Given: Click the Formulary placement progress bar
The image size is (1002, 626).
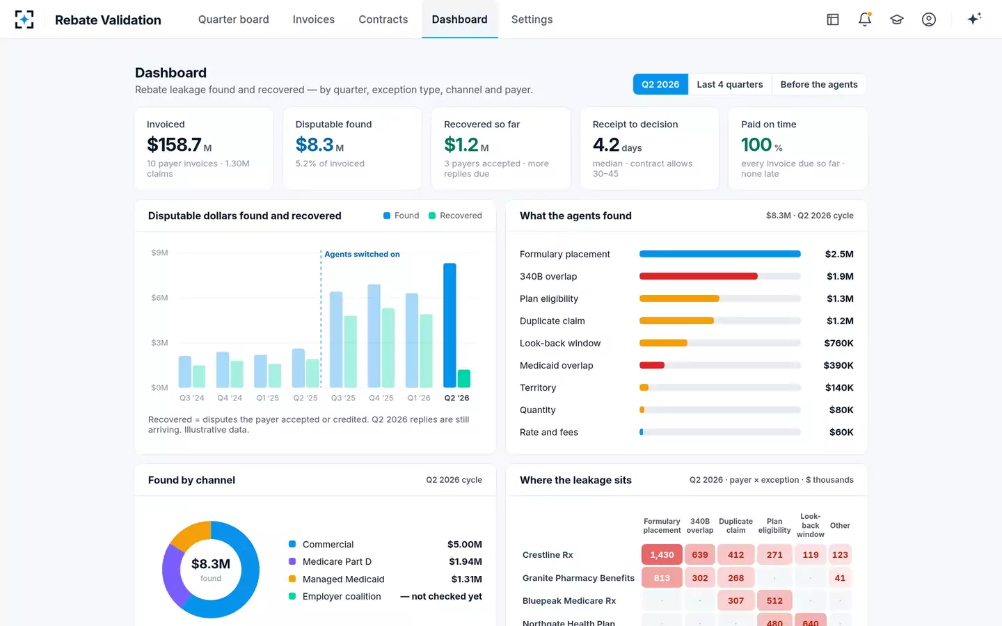Looking at the screenshot, I should 720,255.
